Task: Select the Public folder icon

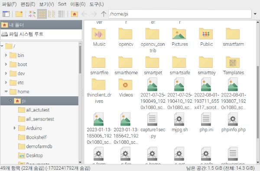Action: tap(206, 34)
